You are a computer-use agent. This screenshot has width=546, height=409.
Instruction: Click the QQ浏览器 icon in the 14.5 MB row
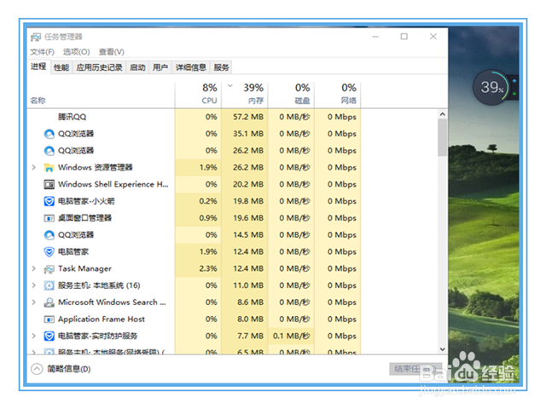49,235
